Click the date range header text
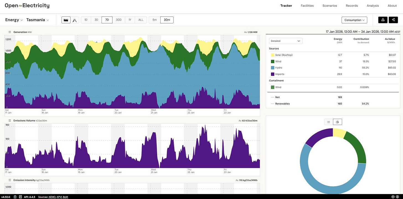This screenshot has width=403, height=199. pyautogui.click(x=363, y=32)
